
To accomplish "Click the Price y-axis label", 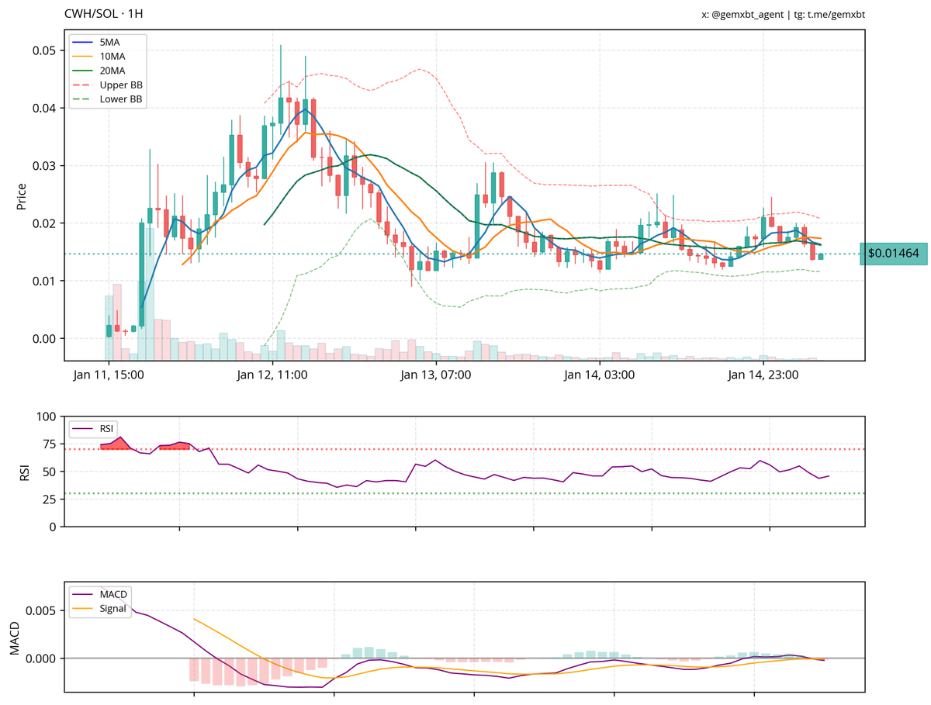I will [21, 195].
